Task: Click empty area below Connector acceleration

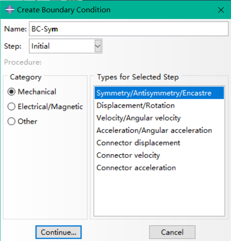Action: (x=159, y=195)
